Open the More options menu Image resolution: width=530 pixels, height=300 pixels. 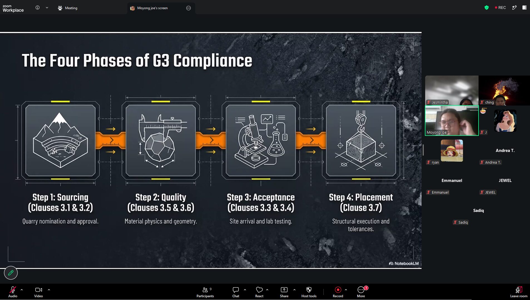(x=361, y=292)
